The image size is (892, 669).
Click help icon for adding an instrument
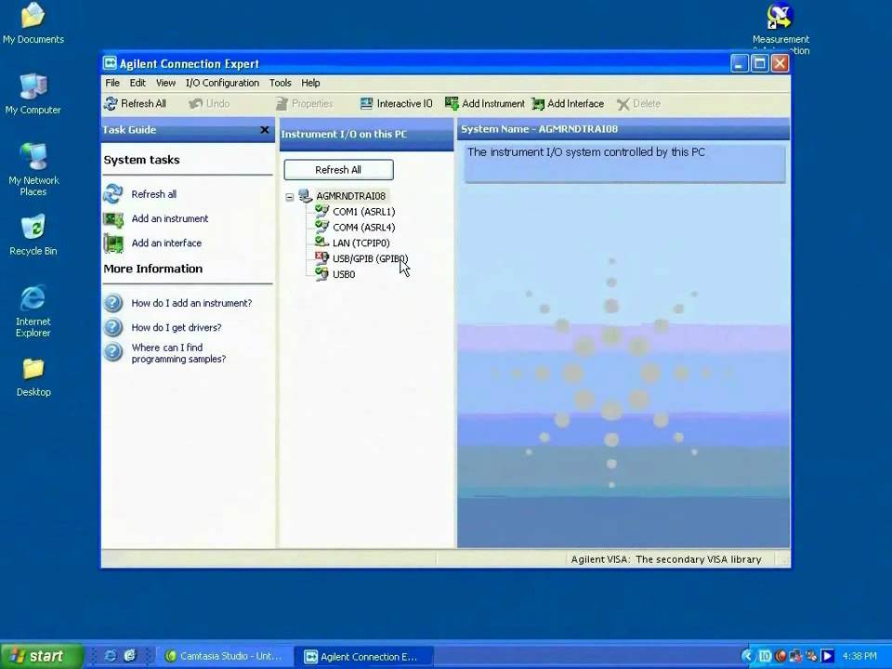[x=112, y=303]
